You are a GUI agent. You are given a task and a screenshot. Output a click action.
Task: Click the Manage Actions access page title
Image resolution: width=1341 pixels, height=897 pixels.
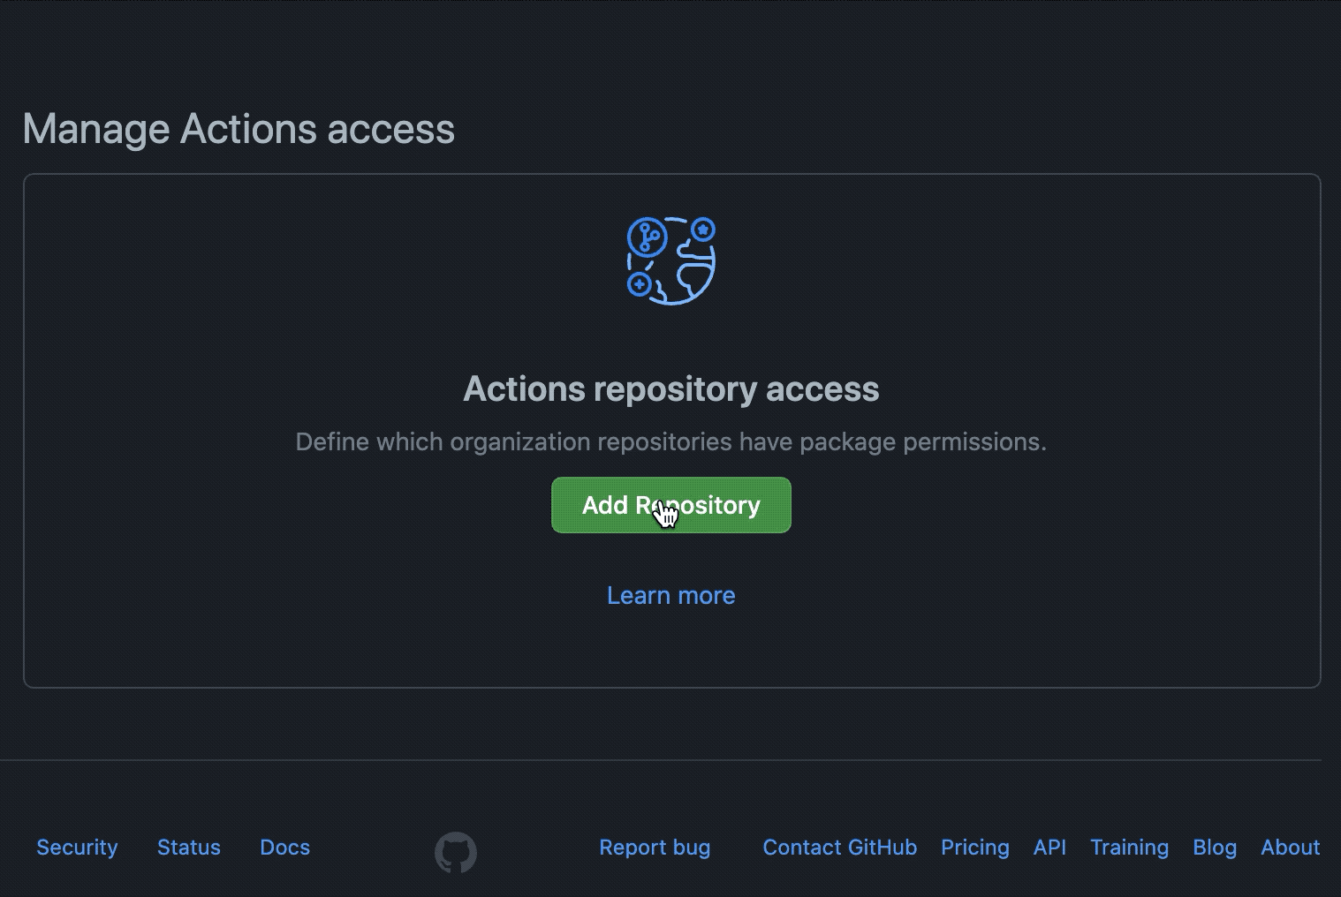(x=239, y=129)
